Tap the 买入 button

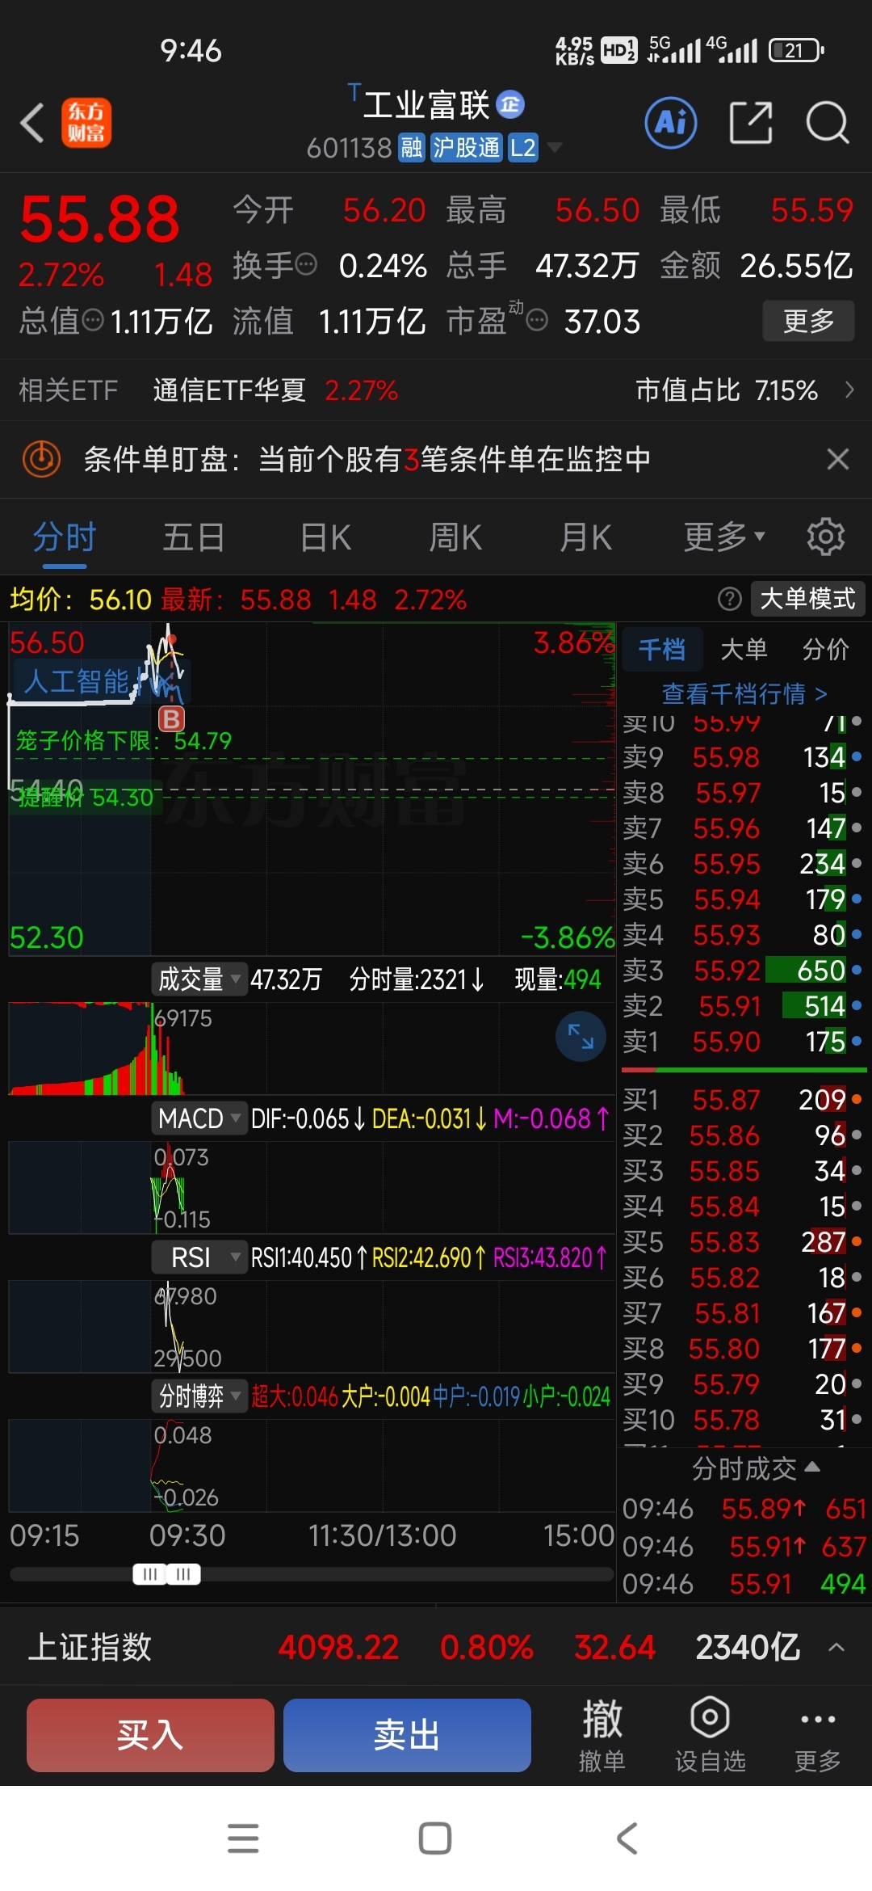click(x=150, y=1735)
